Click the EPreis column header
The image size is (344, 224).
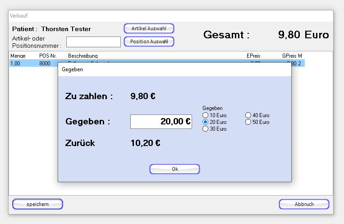pos(253,56)
